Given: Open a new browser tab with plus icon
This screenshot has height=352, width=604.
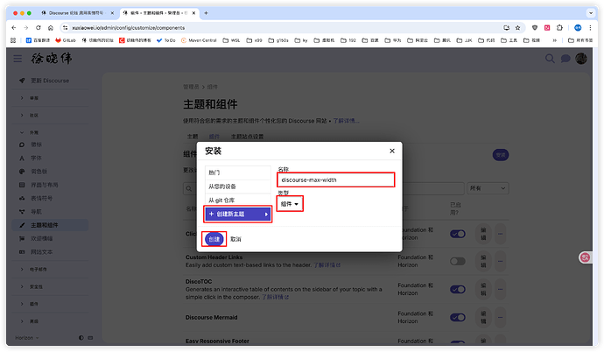Looking at the screenshot, I should coord(205,14).
